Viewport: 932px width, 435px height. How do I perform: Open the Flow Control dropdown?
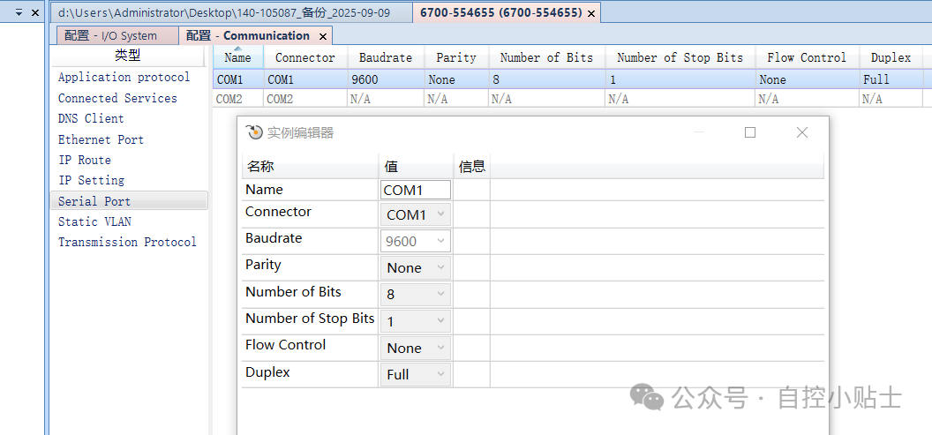tap(416, 348)
